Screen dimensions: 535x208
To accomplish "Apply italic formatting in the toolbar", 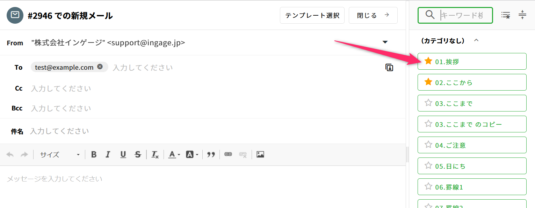I will (x=108, y=154).
